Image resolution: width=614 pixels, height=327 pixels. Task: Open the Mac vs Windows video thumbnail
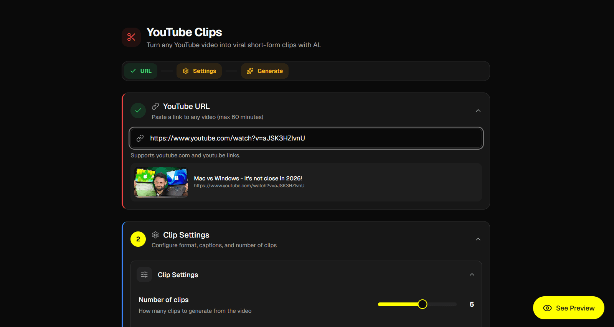pyautogui.click(x=161, y=182)
